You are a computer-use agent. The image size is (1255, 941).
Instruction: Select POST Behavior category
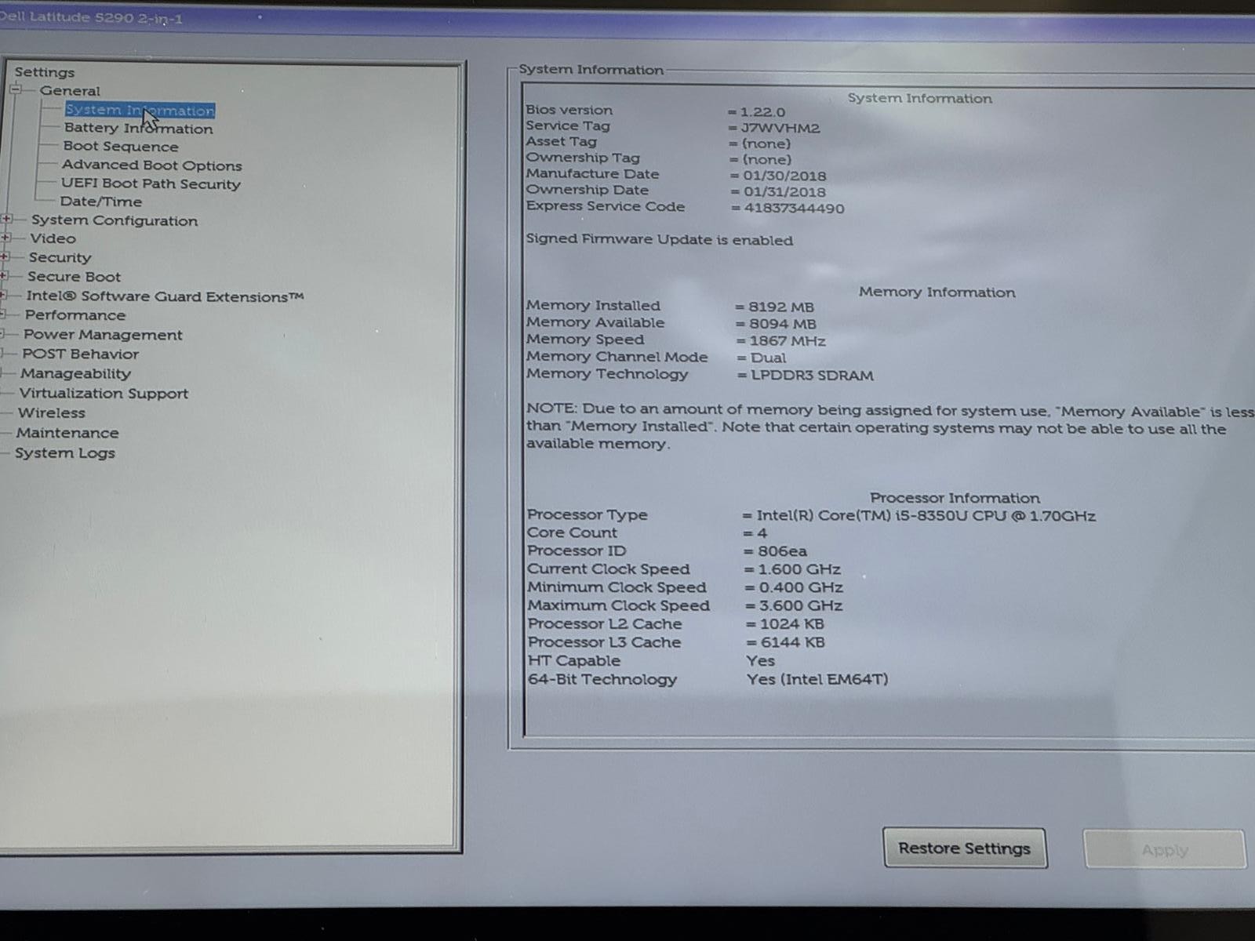coord(81,354)
